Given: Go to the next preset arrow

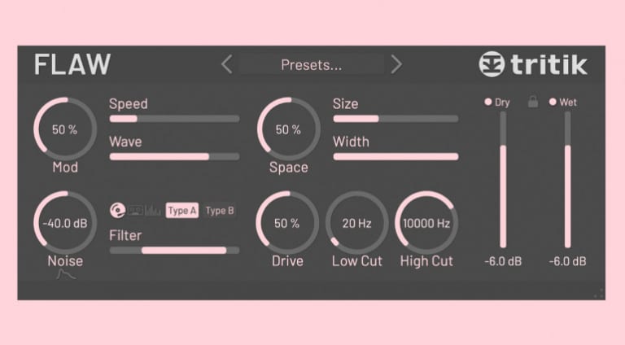Looking at the screenshot, I should (396, 64).
